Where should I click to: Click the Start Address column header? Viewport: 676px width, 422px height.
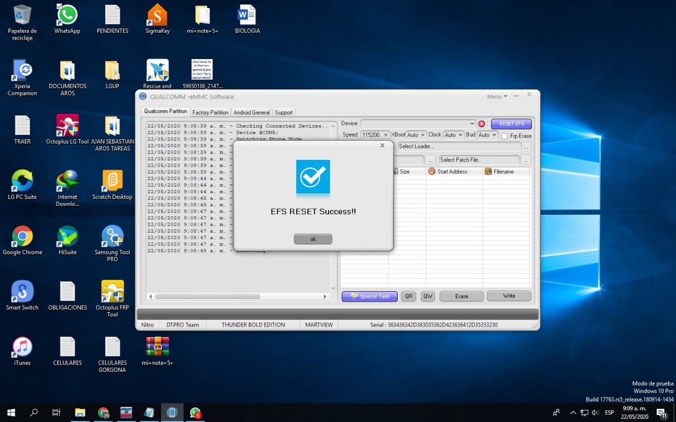pyautogui.click(x=454, y=171)
